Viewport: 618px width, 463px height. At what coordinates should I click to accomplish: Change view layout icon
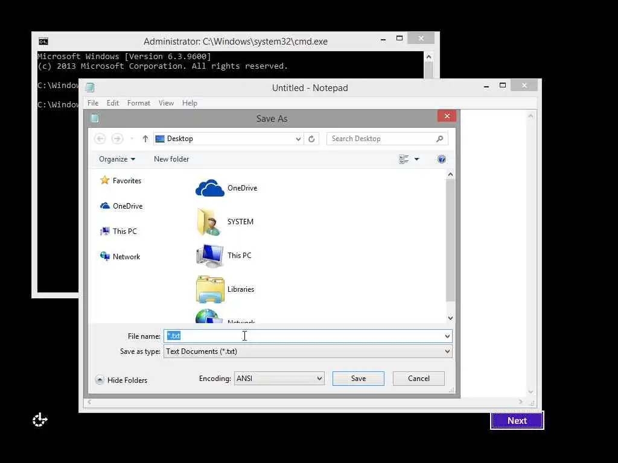tap(403, 159)
